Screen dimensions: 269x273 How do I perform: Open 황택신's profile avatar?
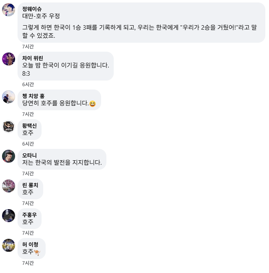9,127
